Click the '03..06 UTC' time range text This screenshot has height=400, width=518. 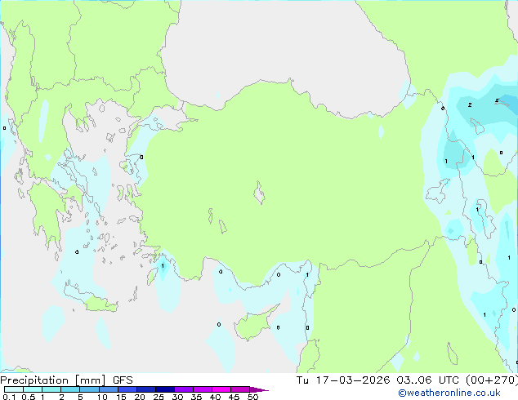click(x=428, y=380)
